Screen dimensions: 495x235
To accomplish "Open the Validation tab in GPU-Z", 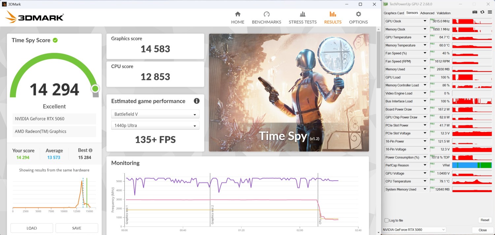I will tap(444, 13).
